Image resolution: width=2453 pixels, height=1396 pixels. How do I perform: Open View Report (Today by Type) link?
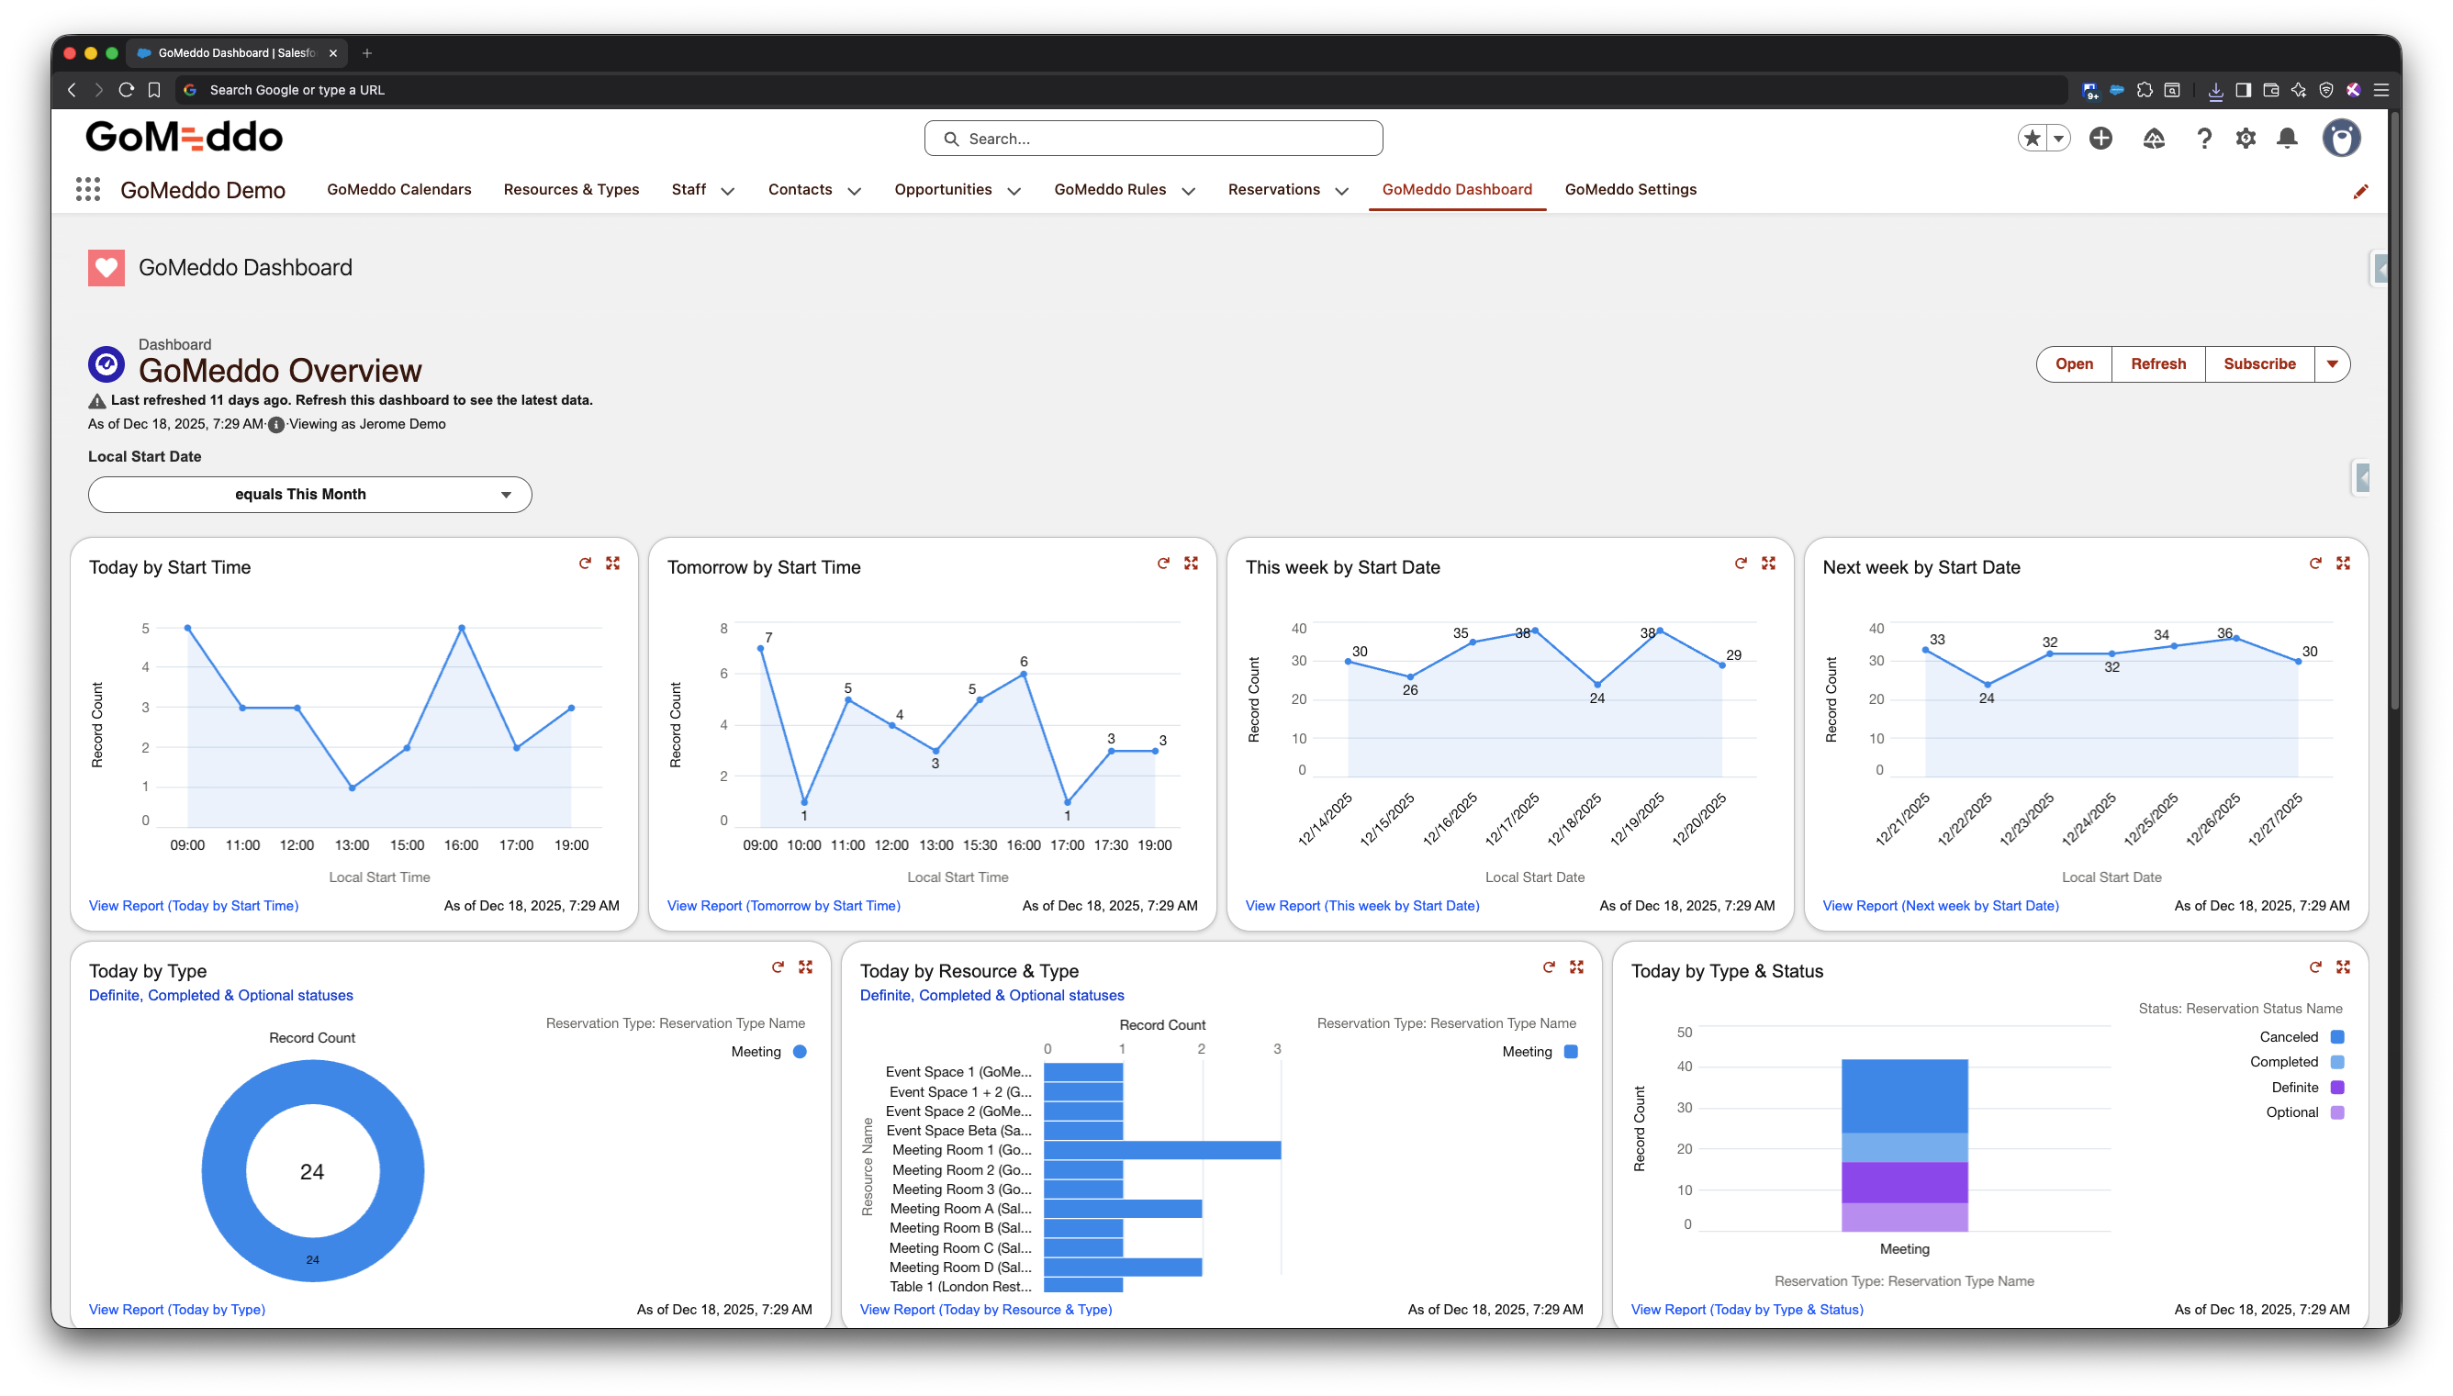coord(176,1309)
